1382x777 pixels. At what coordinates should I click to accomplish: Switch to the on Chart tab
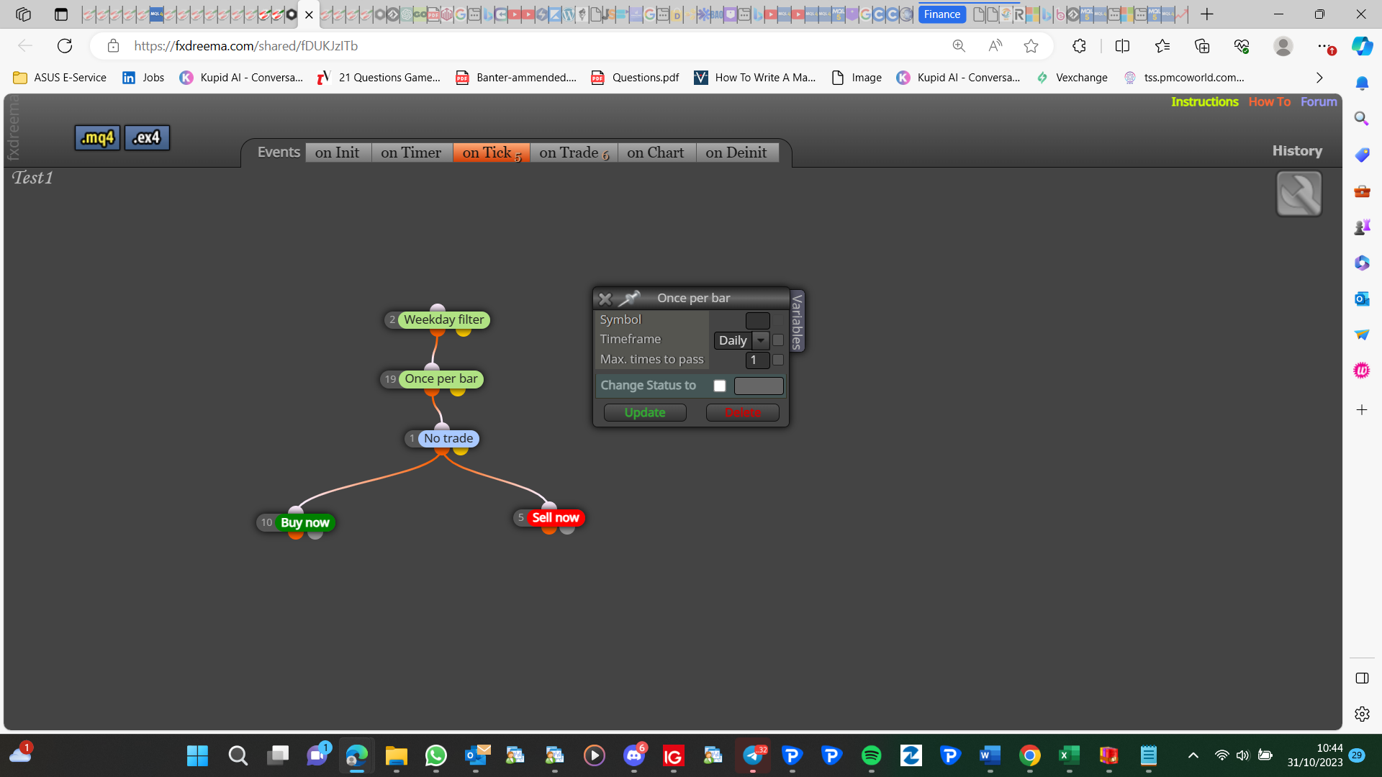656,153
